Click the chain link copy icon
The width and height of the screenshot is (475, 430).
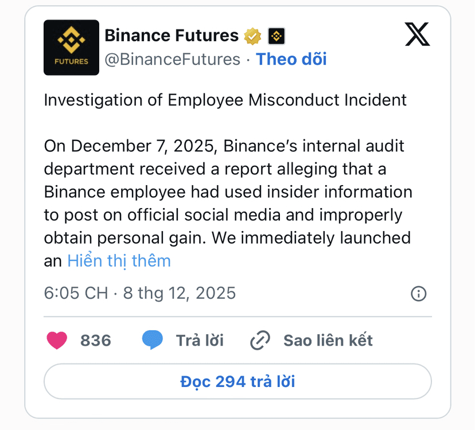pyautogui.click(x=260, y=341)
